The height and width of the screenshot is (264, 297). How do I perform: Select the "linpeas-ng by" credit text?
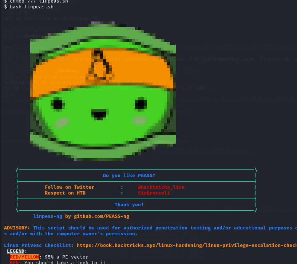point(52,216)
